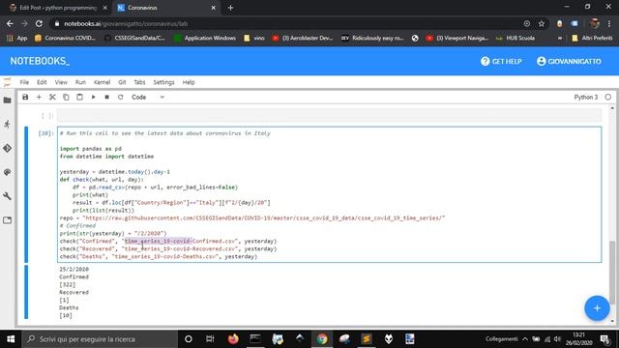Click the blue floating plus button
Screen dimensions: 619x348
coord(597,308)
